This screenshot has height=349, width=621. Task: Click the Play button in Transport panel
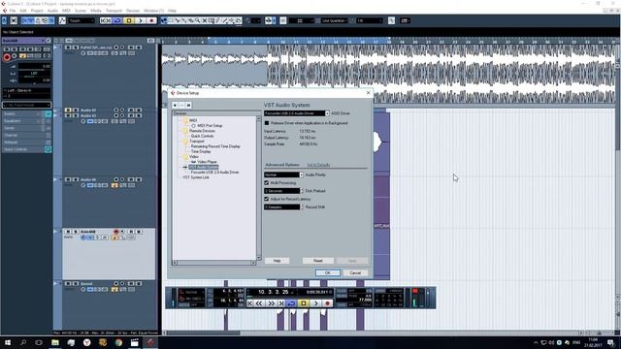pos(315,303)
